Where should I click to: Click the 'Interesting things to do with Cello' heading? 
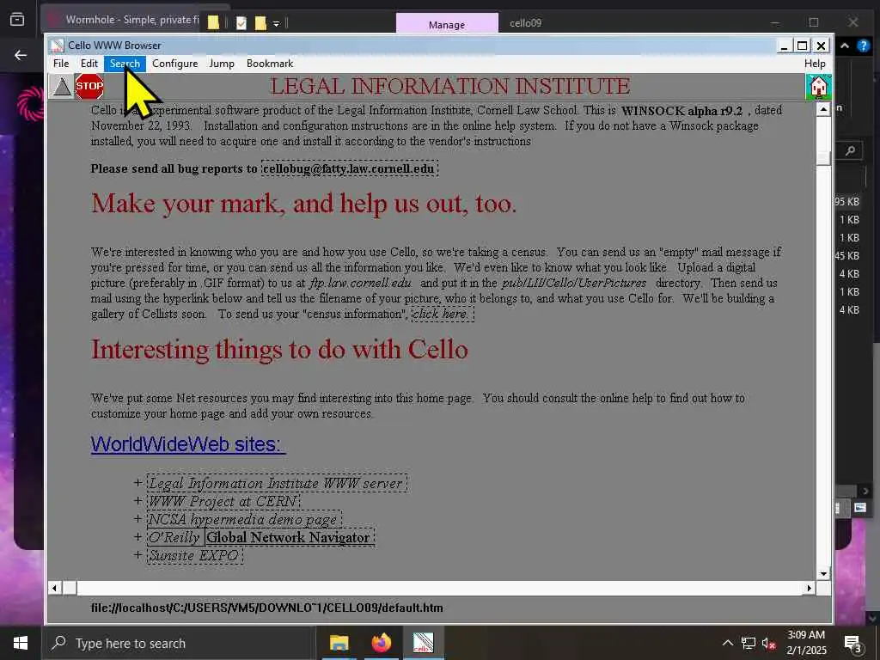[279, 349]
